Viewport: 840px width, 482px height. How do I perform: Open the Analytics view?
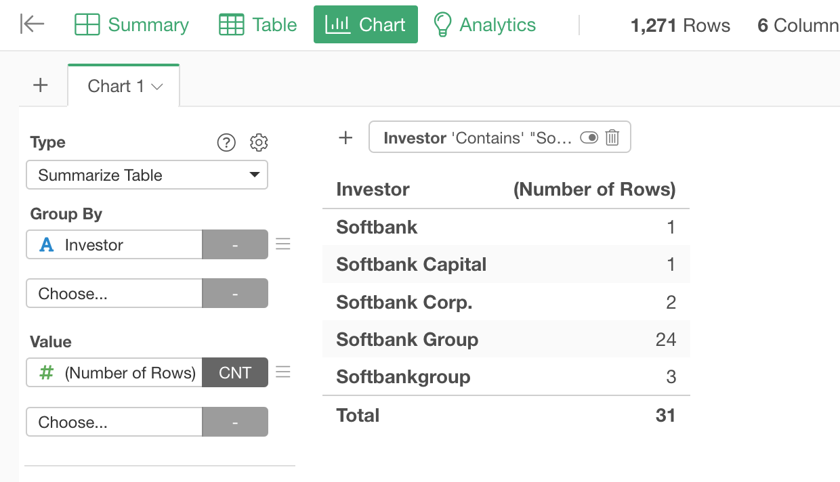click(x=484, y=24)
